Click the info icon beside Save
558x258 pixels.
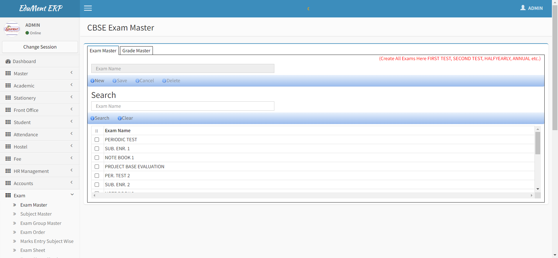[x=115, y=81]
